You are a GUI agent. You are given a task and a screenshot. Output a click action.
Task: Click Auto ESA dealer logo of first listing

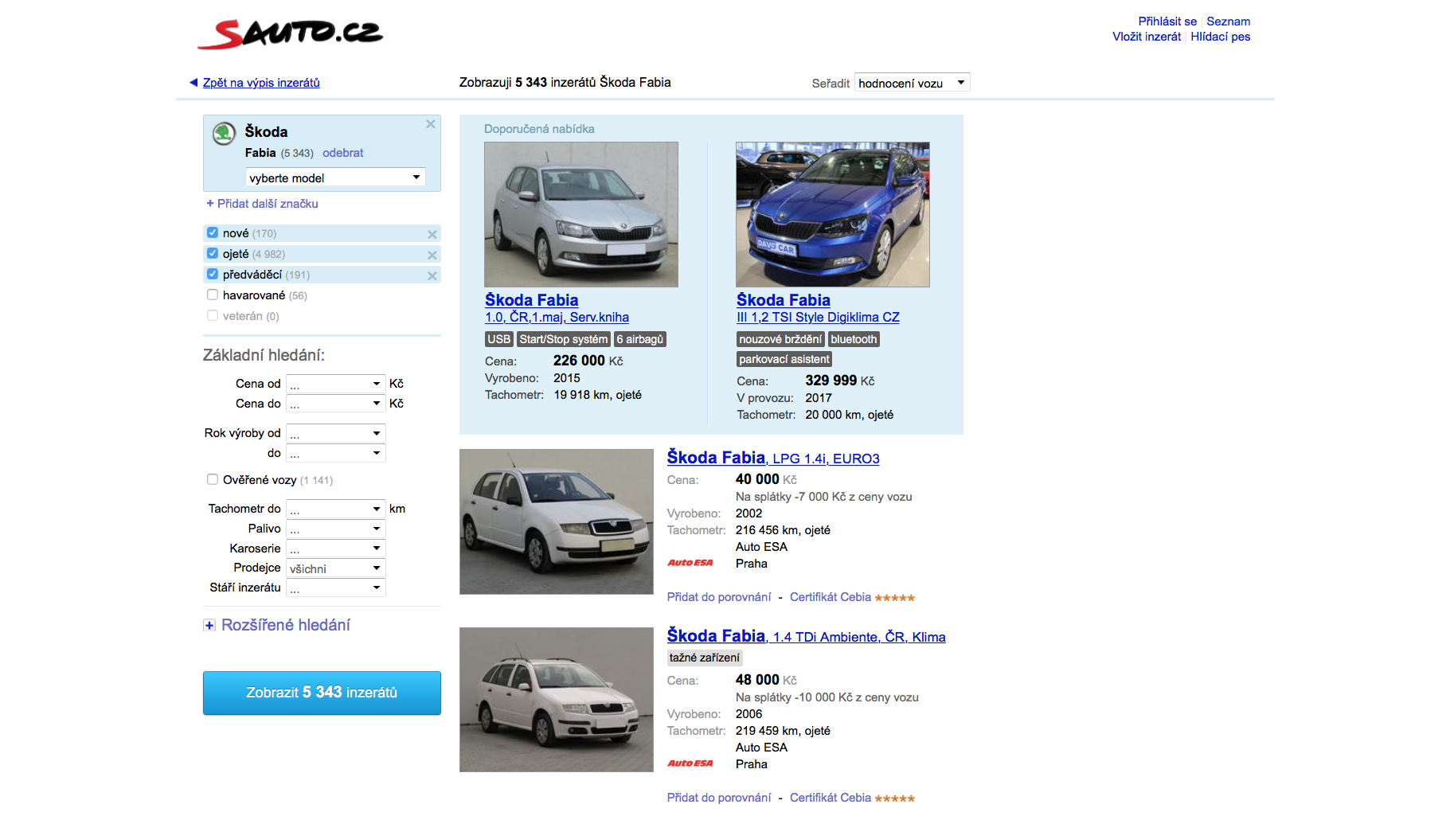[x=690, y=563]
